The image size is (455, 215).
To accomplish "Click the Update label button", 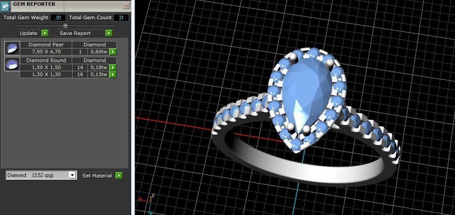I will tap(30, 33).
